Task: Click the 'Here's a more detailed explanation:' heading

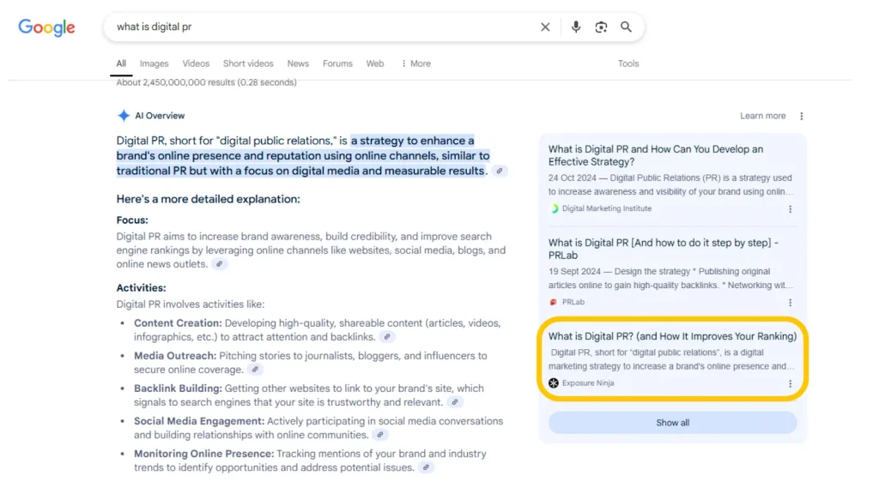Action: [x=208, y=199]
